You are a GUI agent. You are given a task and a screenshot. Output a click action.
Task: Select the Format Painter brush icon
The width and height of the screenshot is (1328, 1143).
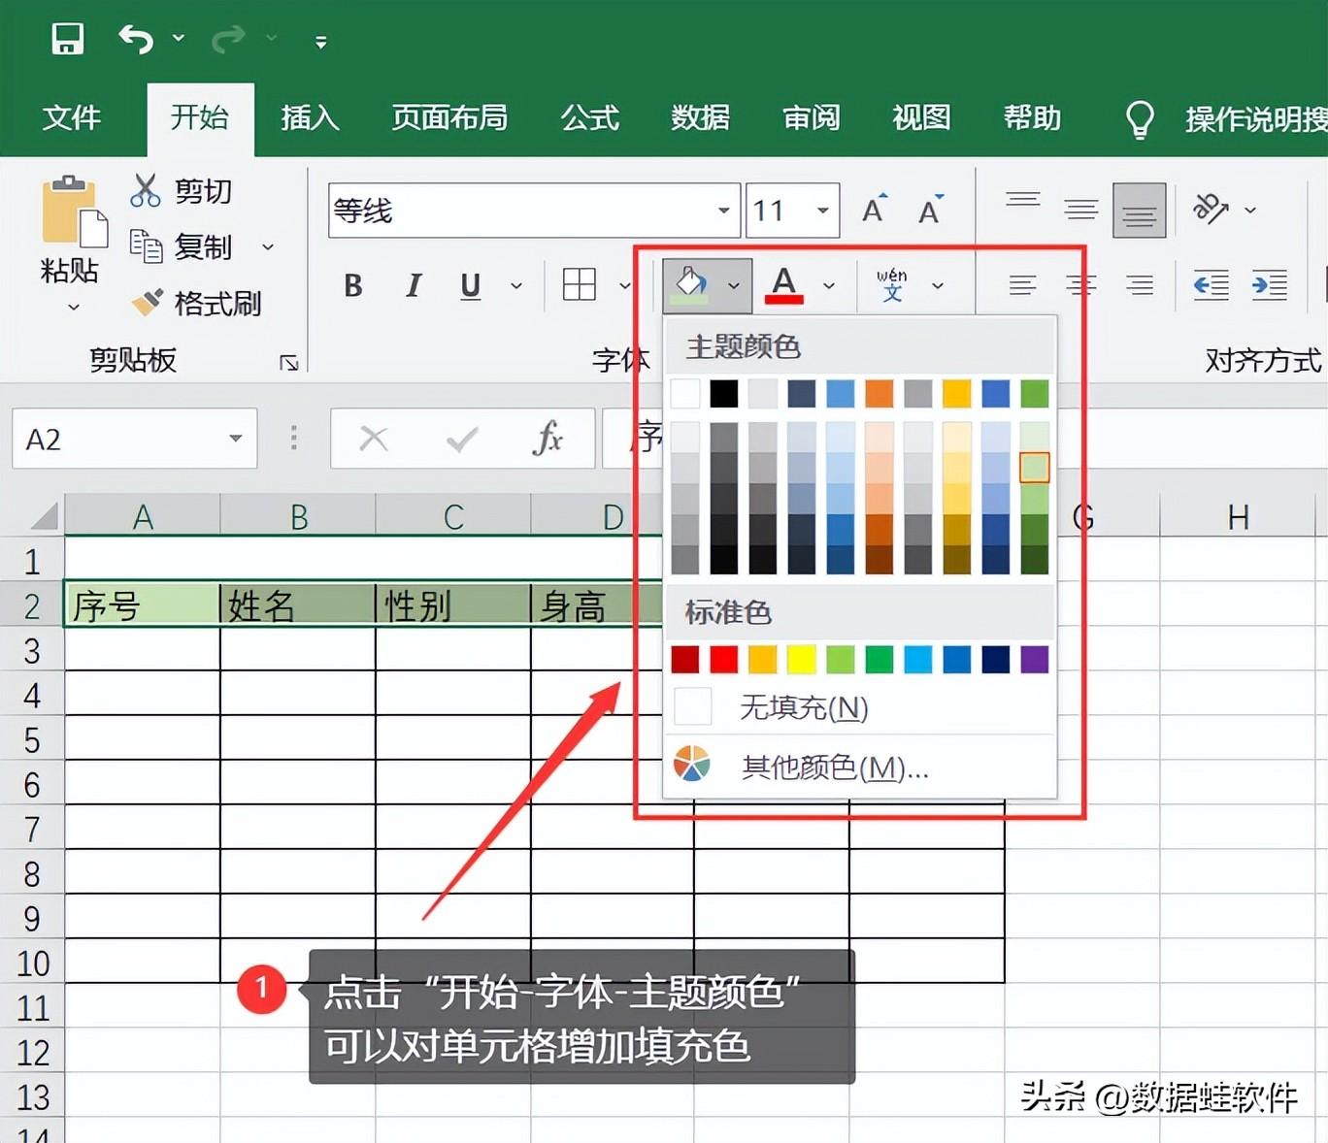pos(147,303)
